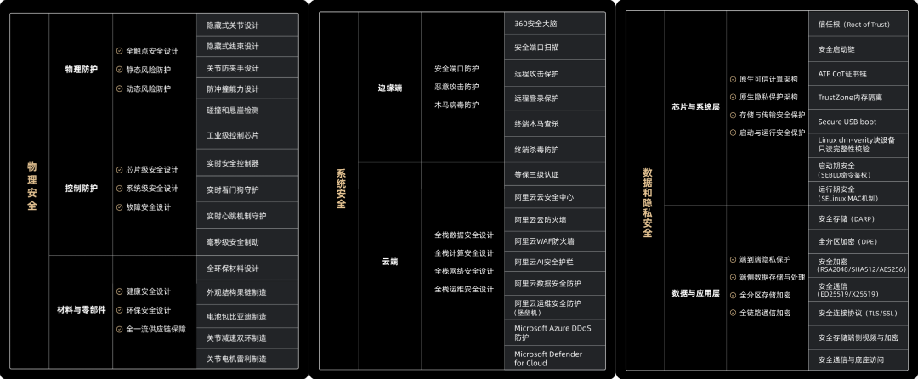Click the 云端 category heading
The height and width of the screenshot is (379, 918).
(390, 262)
